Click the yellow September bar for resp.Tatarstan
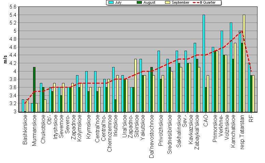The height and width of the screenshot is (163, 265). click(x=244, y=64)
